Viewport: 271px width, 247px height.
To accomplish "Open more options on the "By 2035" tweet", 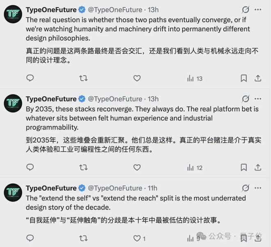I will (x=258, y=99).
